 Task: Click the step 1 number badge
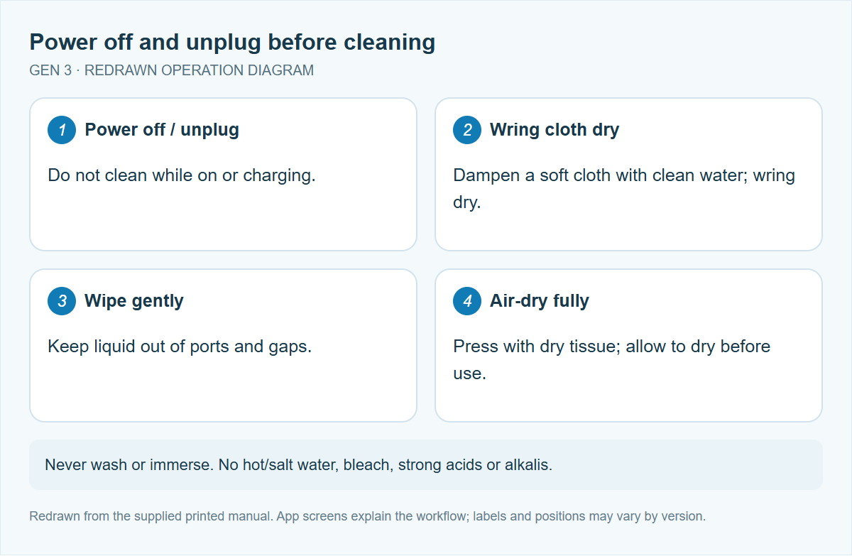62,130
